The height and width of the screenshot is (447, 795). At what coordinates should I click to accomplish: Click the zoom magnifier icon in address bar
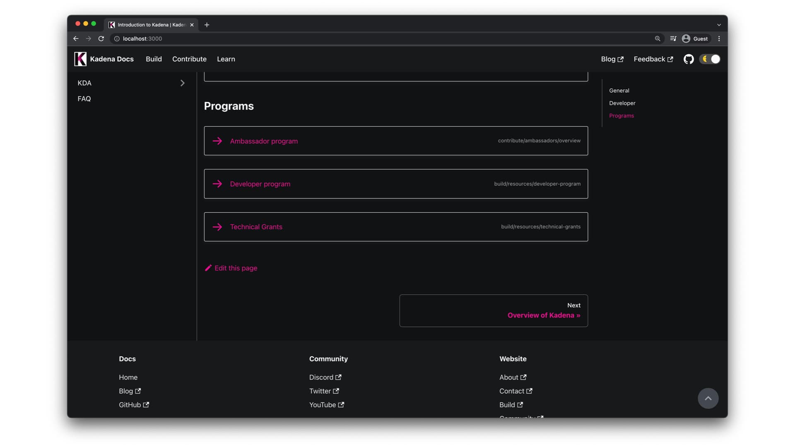pos(658,38)
